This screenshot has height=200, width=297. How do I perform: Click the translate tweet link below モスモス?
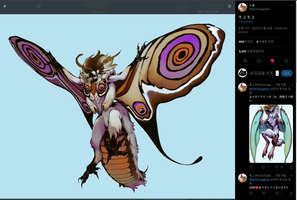[245, 22]
